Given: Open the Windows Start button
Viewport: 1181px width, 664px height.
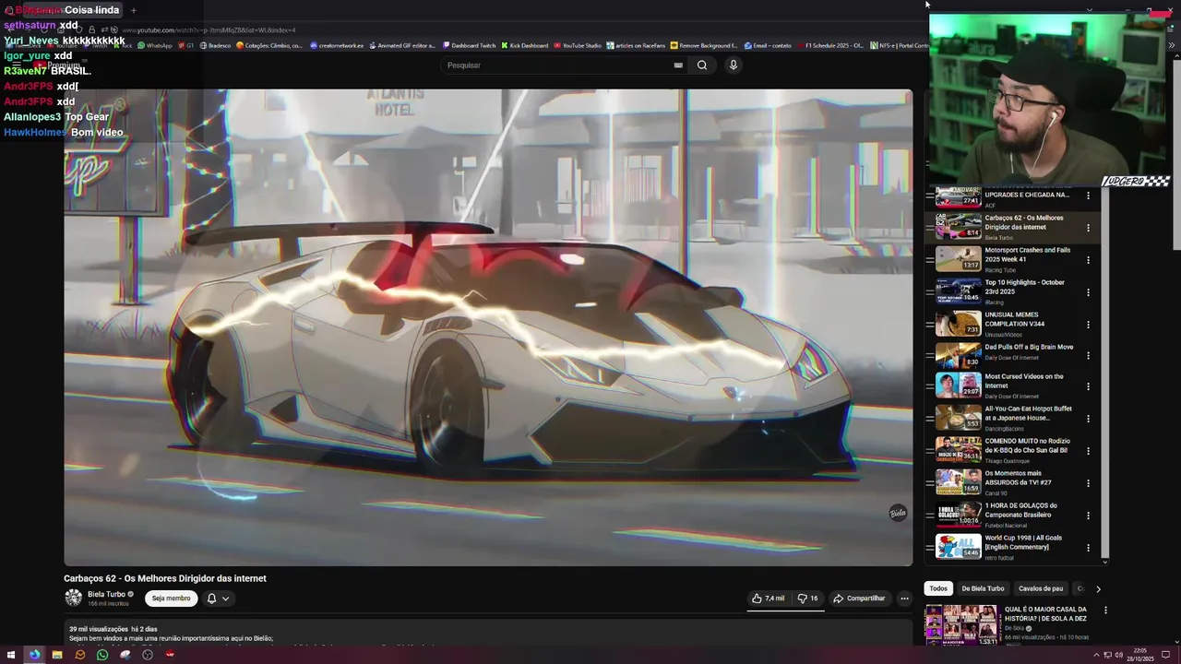Looking at the screenshot, I should [x=11, y=655].
